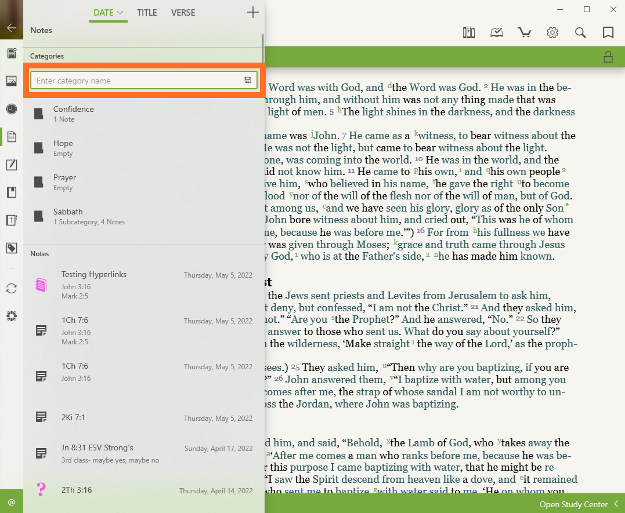Switch to the TITLE sort tab

coord(147,13)
